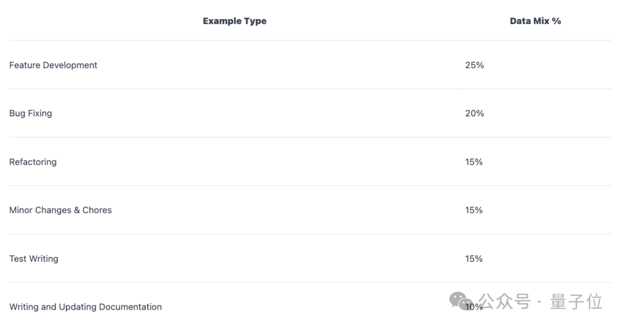The height and width of the screenshot is (327, 623).
Task: Click the 25% value for Feature Development
Action: (474, 65)
